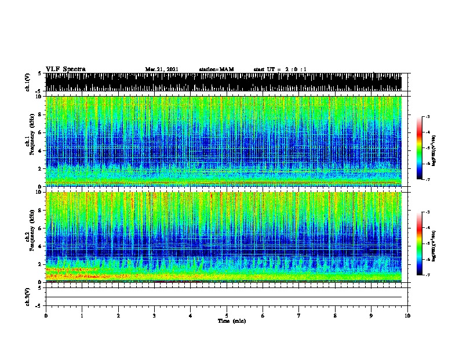Click the bright red low-frequency band in ch.2
Viewport: 459px width, 354px height.
pyautogui.click(x=88, y=276)
